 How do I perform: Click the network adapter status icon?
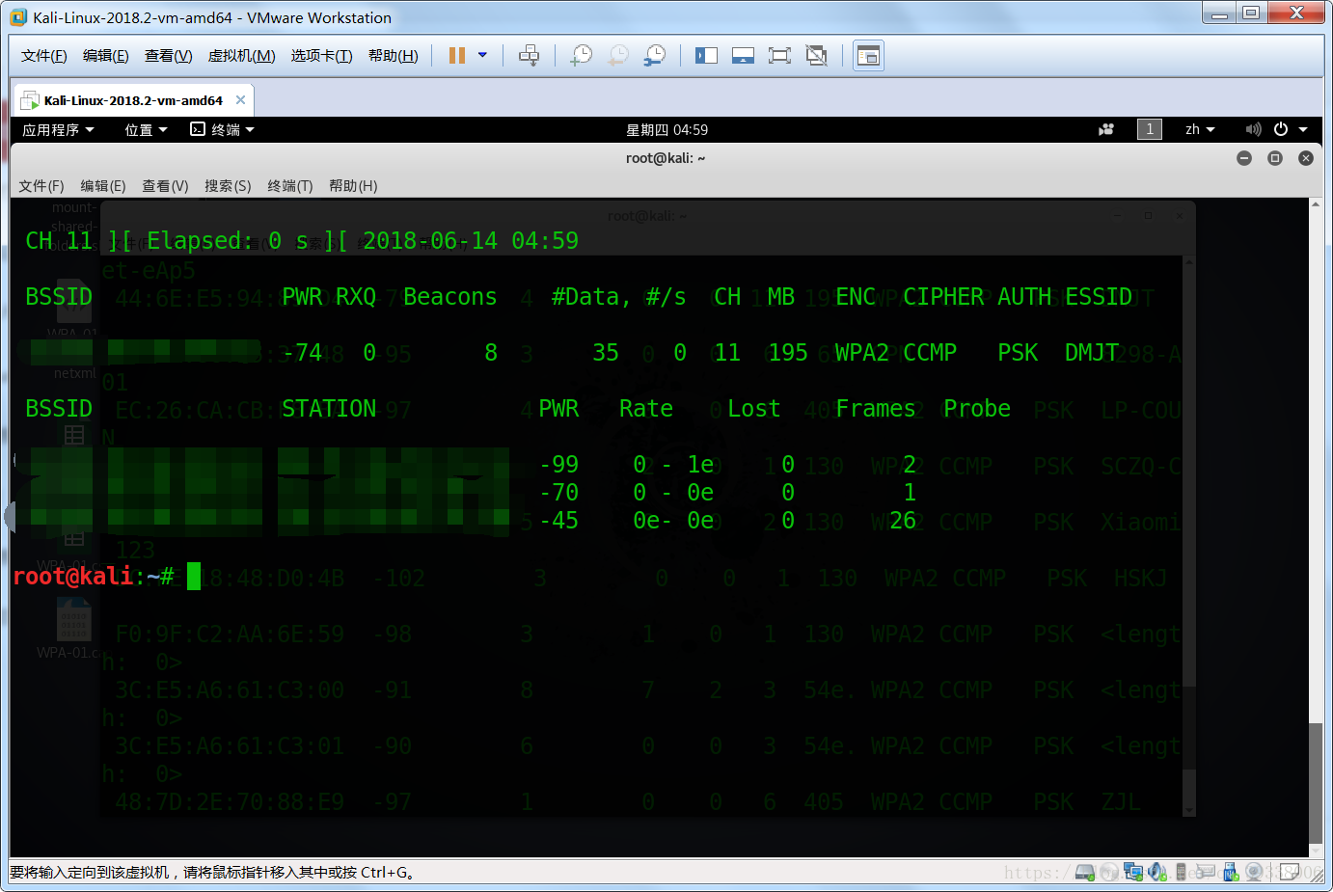pyautogui.click(x=1133, y=872)
